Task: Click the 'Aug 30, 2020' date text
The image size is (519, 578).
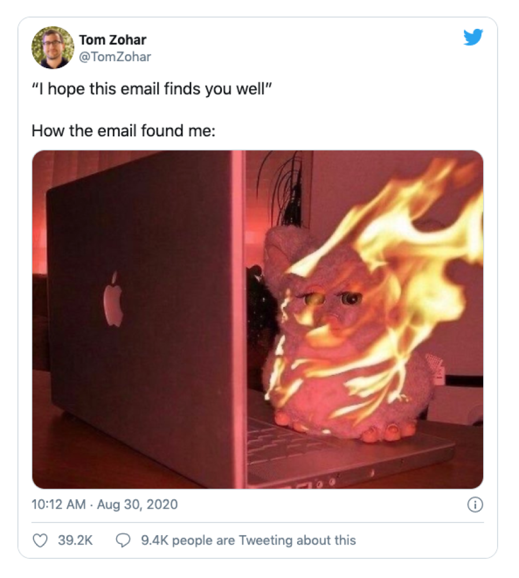Action: pos(138,504)
